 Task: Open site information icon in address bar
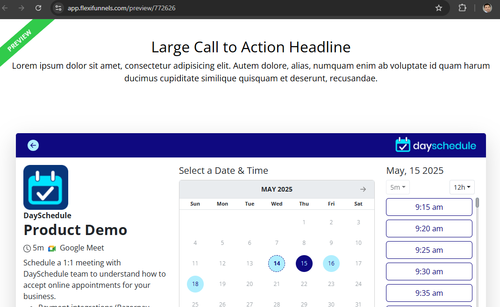click(x=58, y=8)
